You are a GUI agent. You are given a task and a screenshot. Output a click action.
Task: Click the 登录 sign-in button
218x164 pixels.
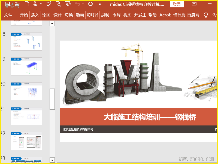(177, 4)
